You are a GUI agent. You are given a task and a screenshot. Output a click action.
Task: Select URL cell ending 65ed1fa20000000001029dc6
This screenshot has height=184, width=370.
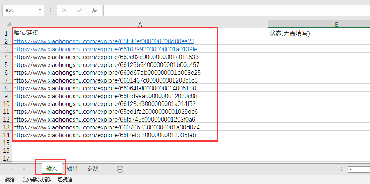pyautogui.click(x=140, y=111)
